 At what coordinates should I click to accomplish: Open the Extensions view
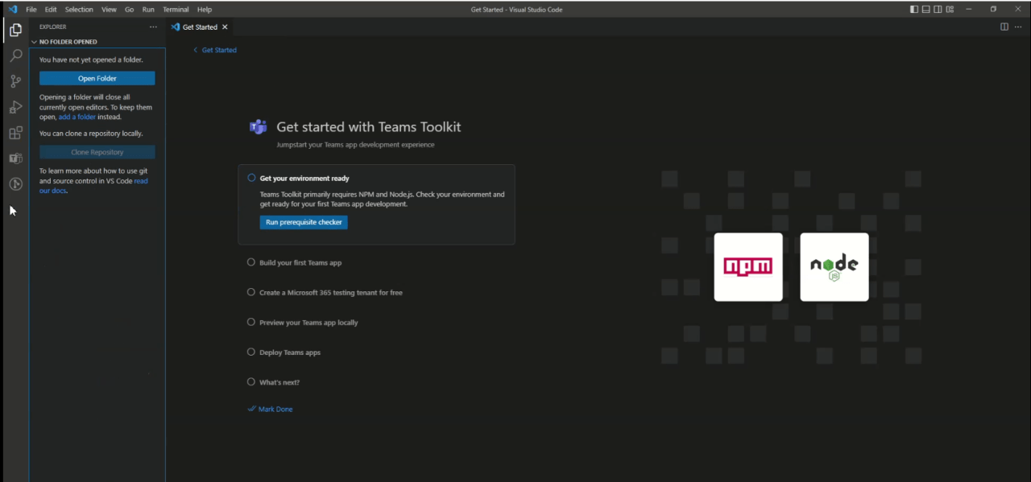click(14, 132)
